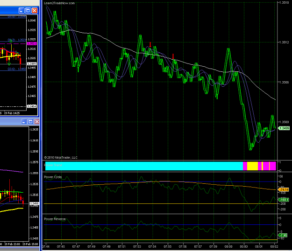
Task: Close the lower-left chart window
Action: pyautogui.click(x=37, y=122)
